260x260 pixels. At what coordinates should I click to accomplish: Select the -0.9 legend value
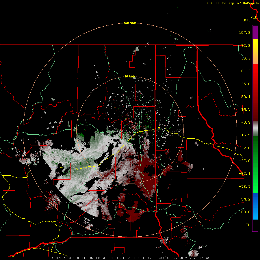coord(246,122)
